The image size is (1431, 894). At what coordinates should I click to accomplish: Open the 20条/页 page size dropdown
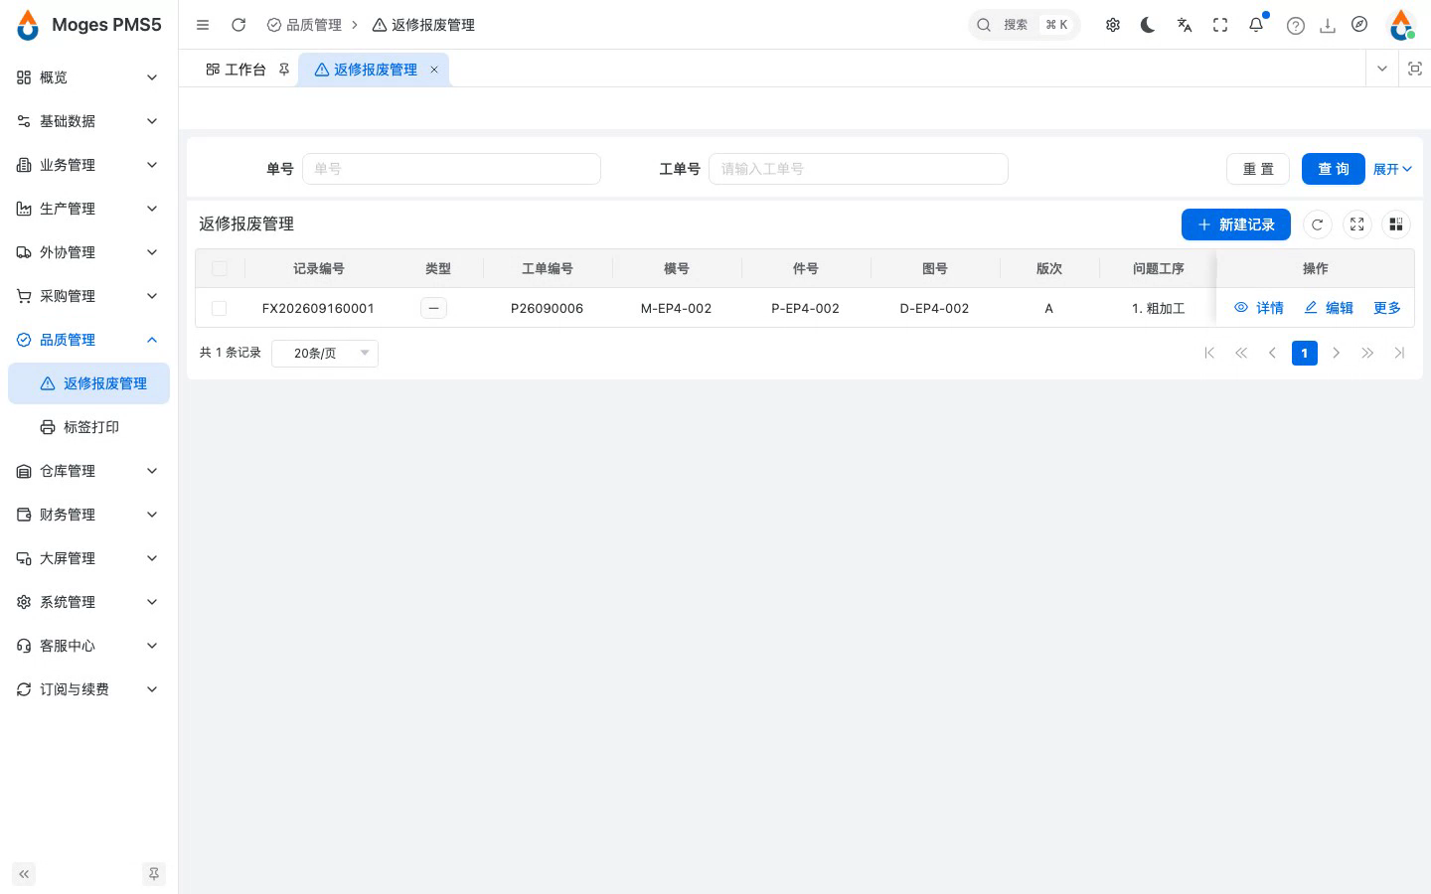coord(325,353)
